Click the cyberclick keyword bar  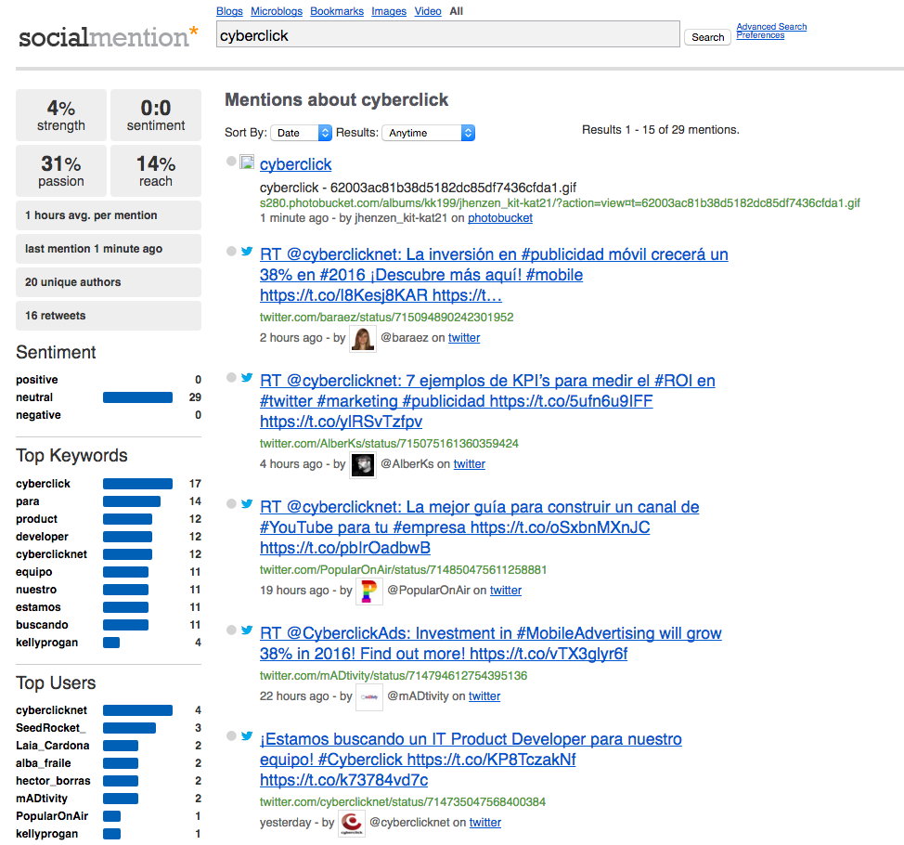(137, 484)
